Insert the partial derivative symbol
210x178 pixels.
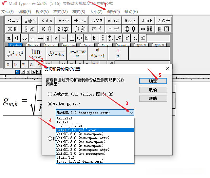pos(48,38)
